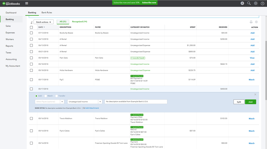The width and height of the screenshot is (267, 149).
Task: Click the SPENT column header
Action: [193, 27]
